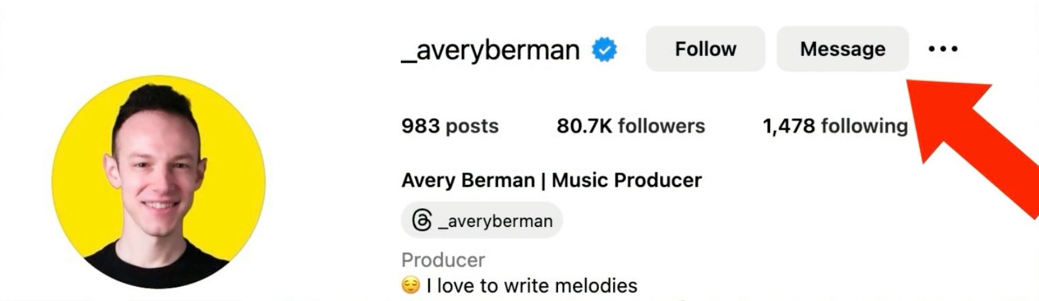Follow the _averyberman account
1039x301 pixels.
click(x=705, y=49)
